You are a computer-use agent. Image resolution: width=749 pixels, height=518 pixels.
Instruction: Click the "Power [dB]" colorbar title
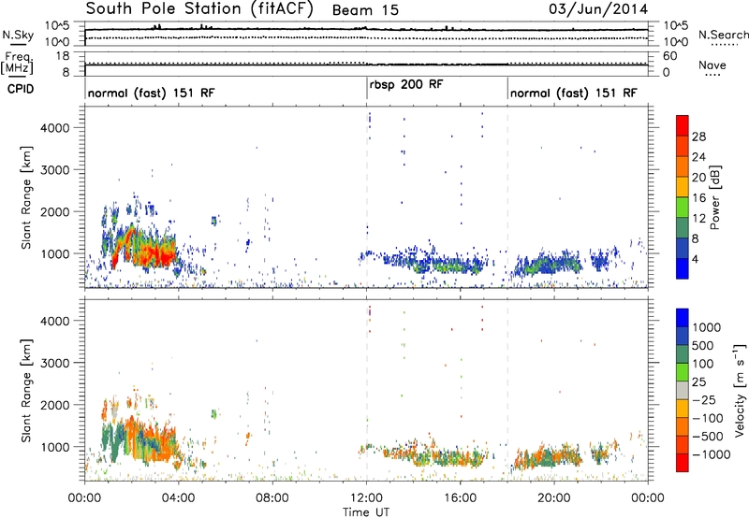(714, 197)
